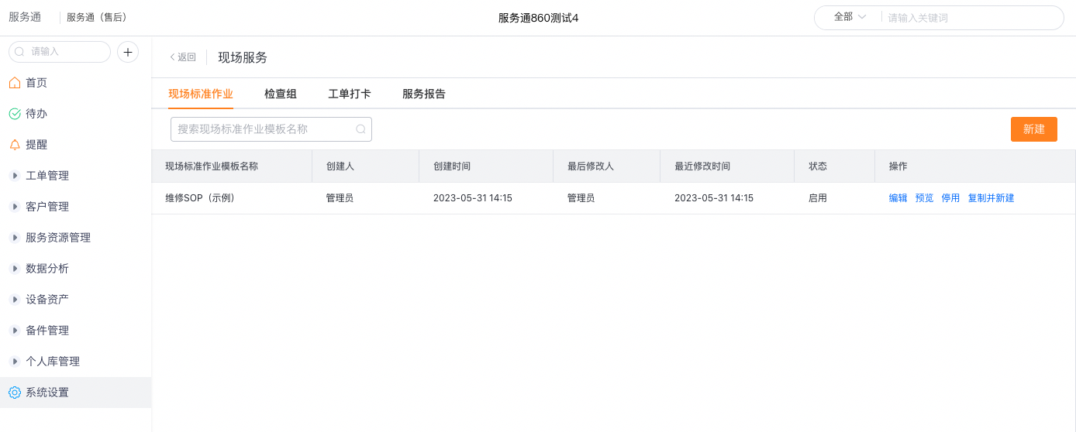Image resolution: width=1076 pixels, height=432 pixels.
Task: Click 服务通（售后） in the top bar
Action: pos(97,17)
